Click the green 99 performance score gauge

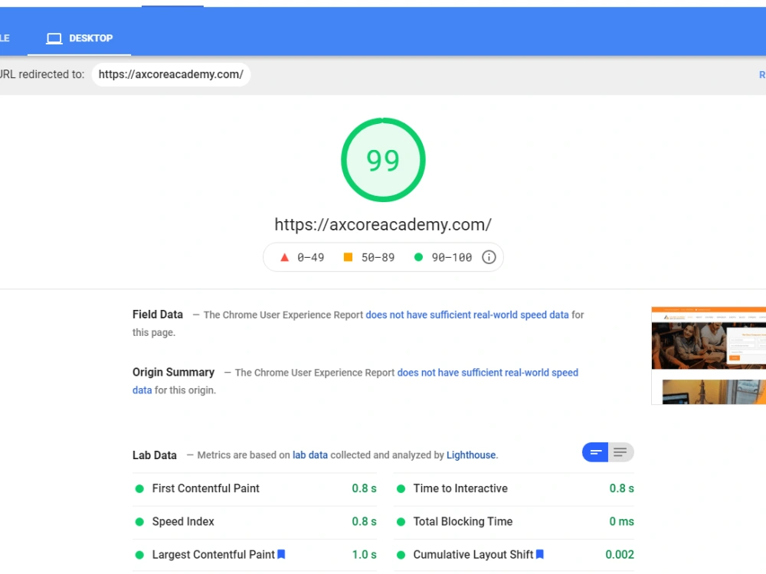[x=383, y=160]
